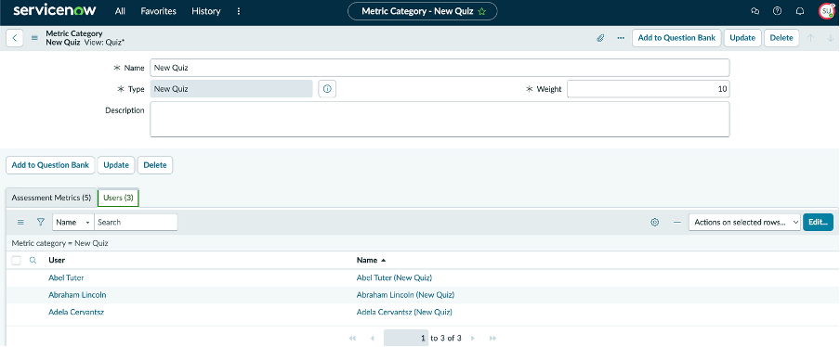Switch to Assessment Metrics (5) tab
Viewport: 840px width, 347px height.
51,198
